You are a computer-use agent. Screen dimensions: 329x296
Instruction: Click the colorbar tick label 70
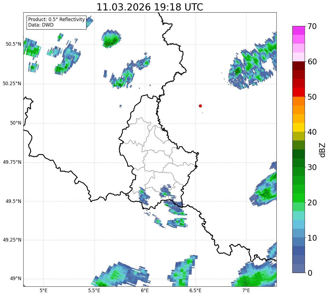coord(312,26)
